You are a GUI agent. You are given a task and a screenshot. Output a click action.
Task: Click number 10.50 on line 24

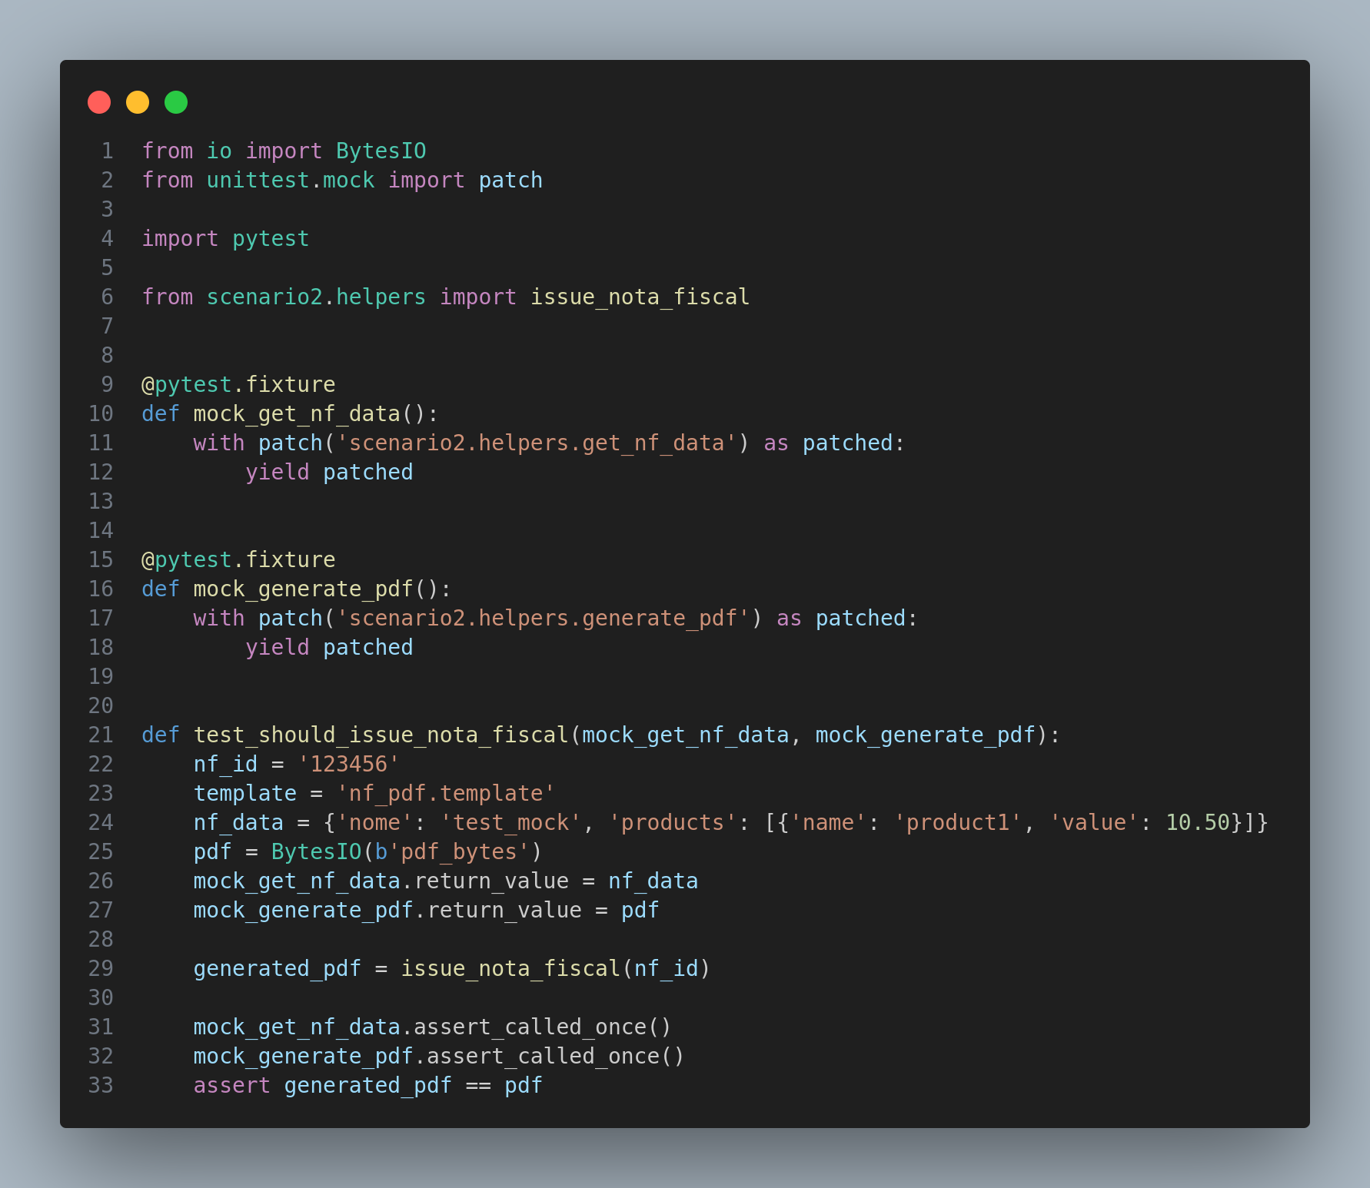pos(1198,822)
